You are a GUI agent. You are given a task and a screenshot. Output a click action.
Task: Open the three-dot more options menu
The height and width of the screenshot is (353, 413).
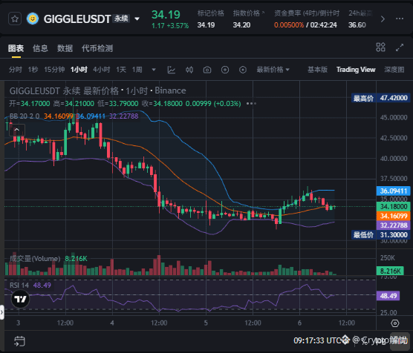(400, 19)
